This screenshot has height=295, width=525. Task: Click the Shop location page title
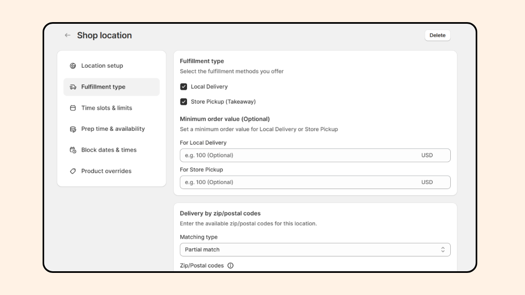[105, 35]
